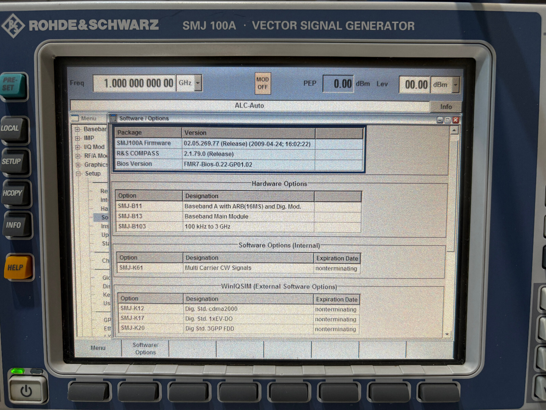Select the Graphics label in the tree
The height and width of the screenshot is (410, 546).
pos(96,165)
